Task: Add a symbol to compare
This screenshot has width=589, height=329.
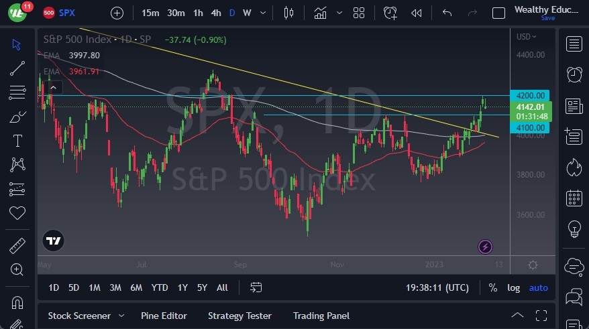Action: click(x=117, y=13)
